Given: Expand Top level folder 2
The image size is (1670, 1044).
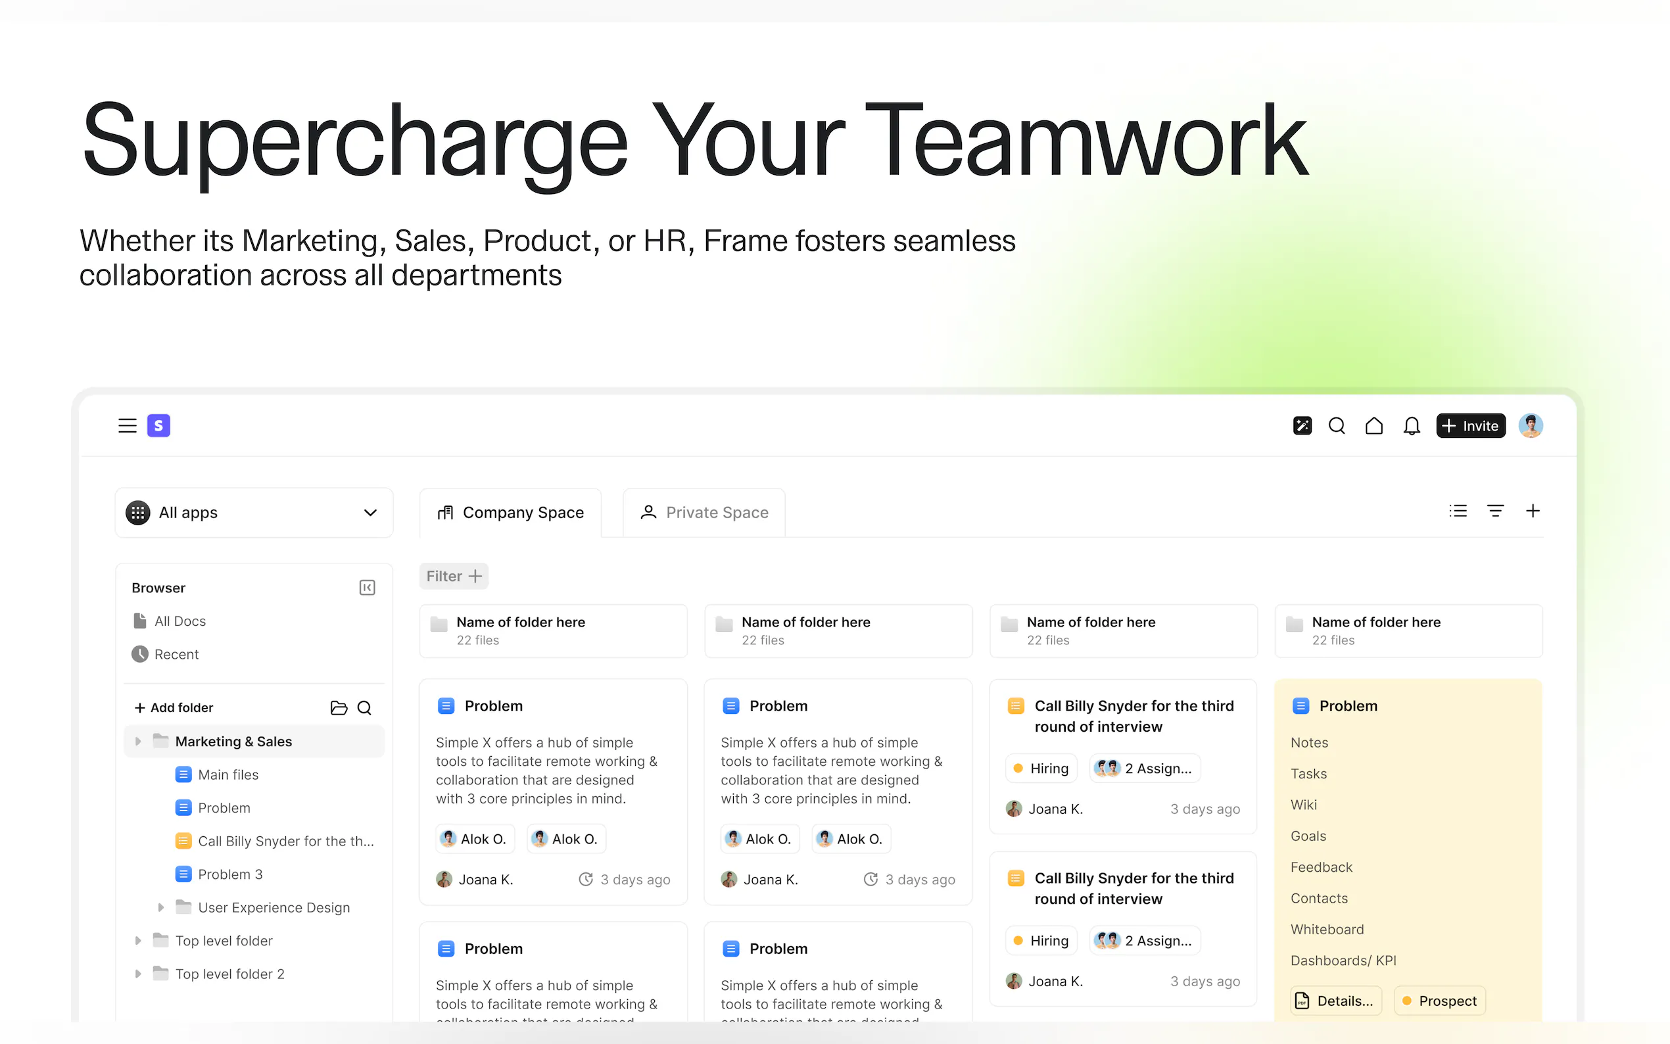Looking at the screenshot, I should 138,974.
